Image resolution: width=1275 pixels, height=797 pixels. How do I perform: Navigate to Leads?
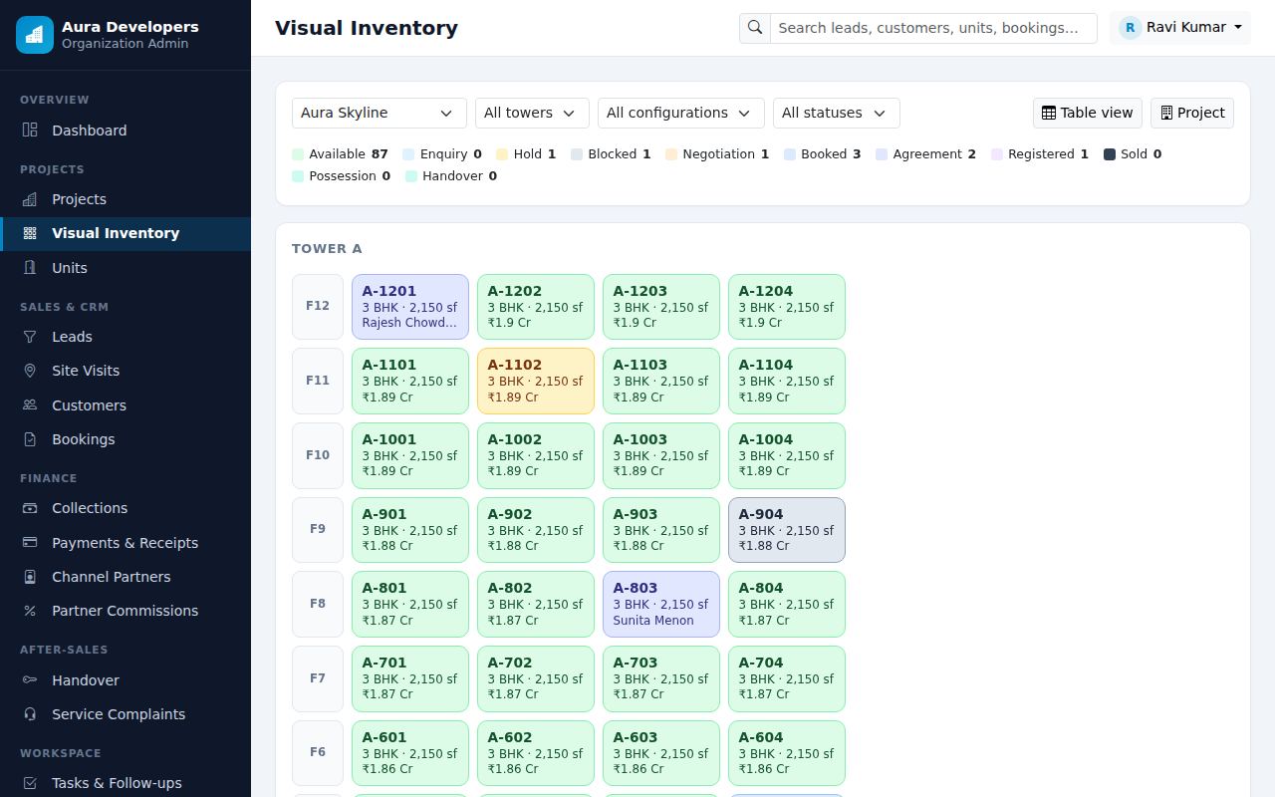(x=126, y=337)
